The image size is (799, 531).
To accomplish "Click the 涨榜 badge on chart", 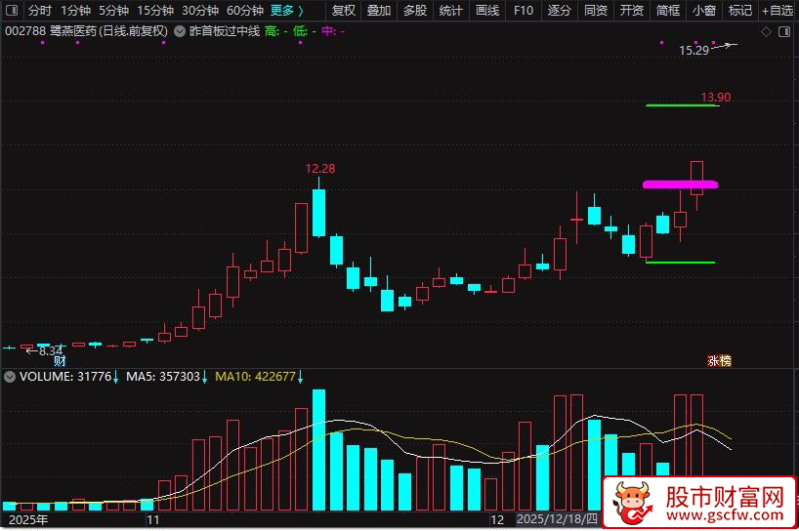I will [720, 360].
